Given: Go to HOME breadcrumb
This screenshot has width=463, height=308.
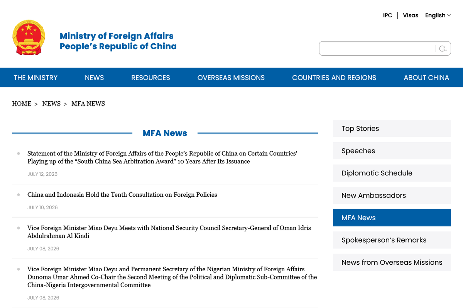Looking at the screenshot, I should pos(22,104).
